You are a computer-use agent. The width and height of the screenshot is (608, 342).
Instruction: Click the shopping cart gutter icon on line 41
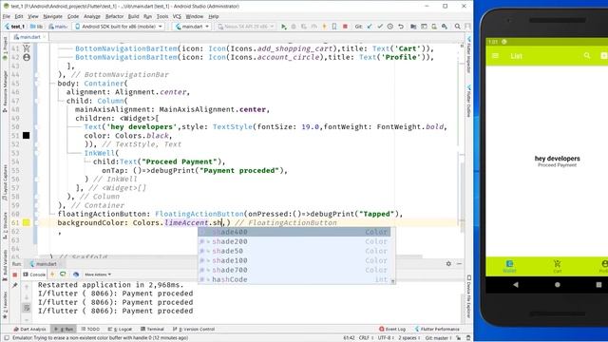27,48
